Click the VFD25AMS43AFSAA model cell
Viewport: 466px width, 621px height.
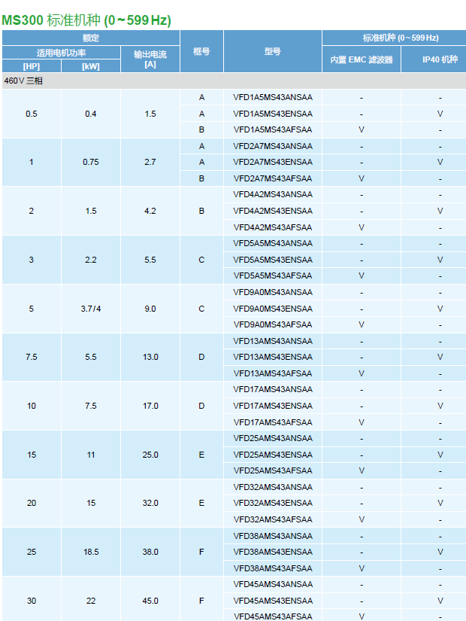click(x=272, y=470)
